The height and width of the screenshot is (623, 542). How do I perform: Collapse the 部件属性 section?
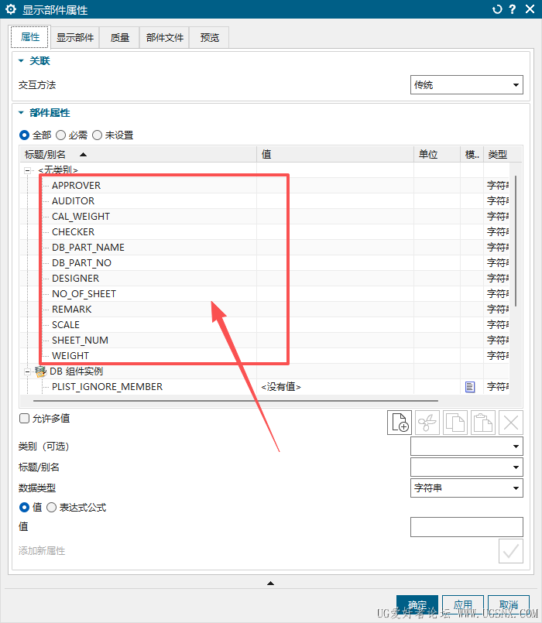(22, 113)
